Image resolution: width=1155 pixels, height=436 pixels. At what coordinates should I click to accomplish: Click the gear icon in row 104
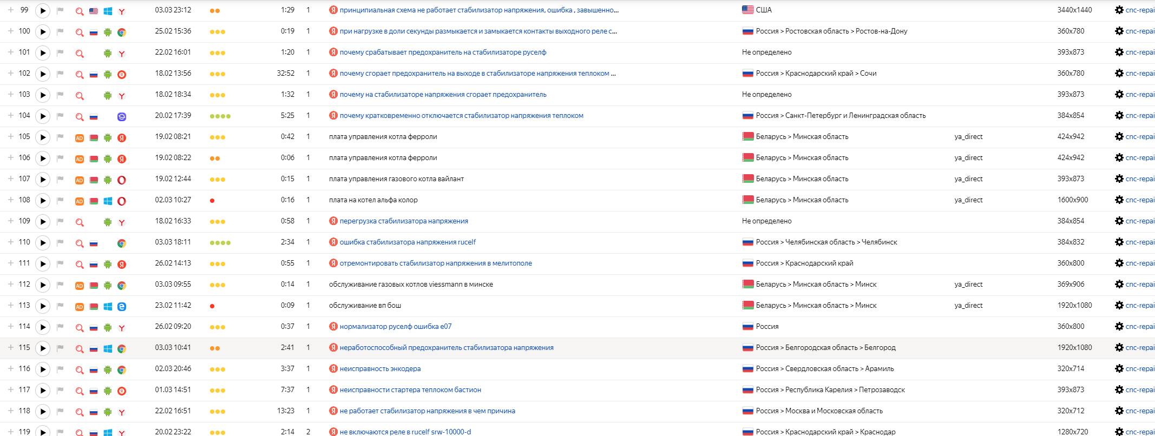coord(1119,116)
